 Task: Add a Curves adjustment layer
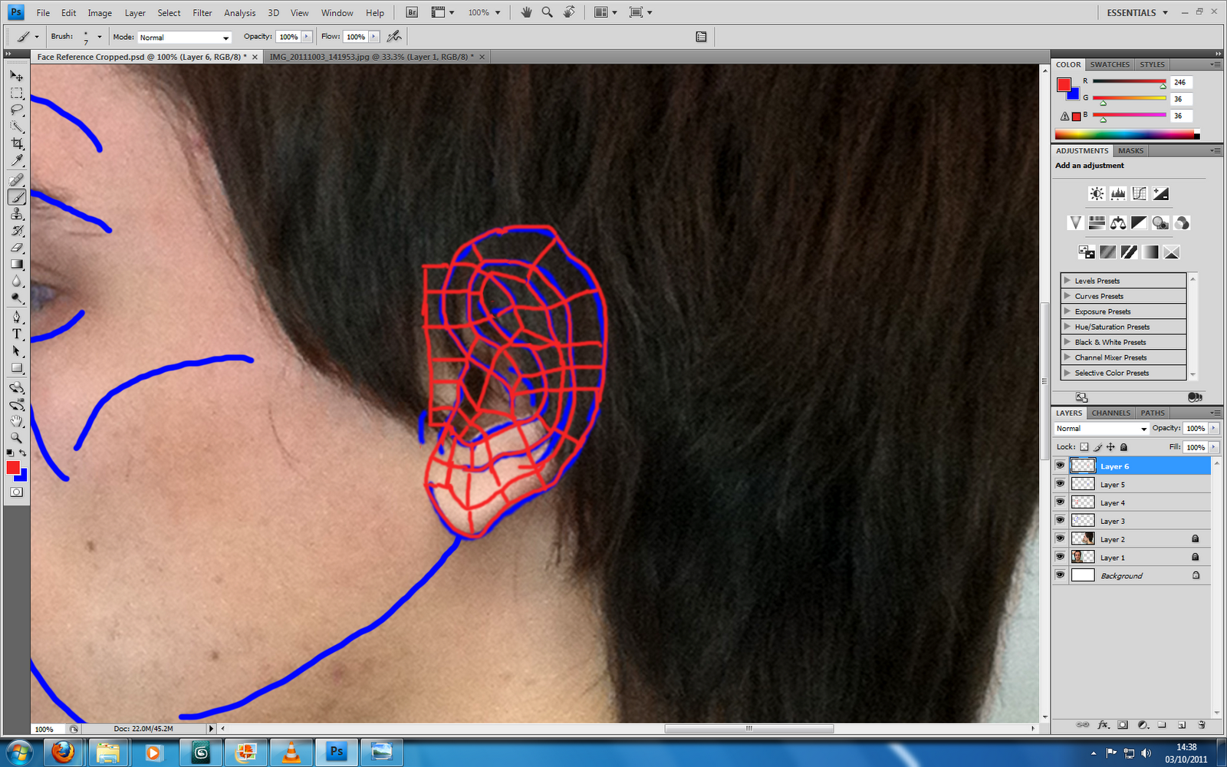click(x=1139, y=193)
